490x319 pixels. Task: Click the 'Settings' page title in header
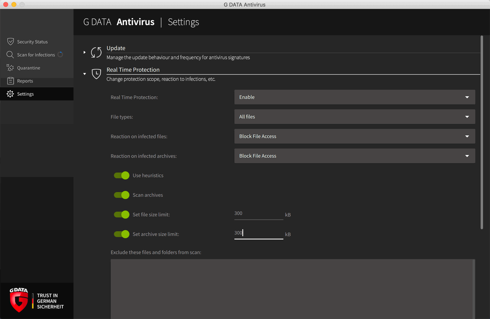(x=183, y=22)
